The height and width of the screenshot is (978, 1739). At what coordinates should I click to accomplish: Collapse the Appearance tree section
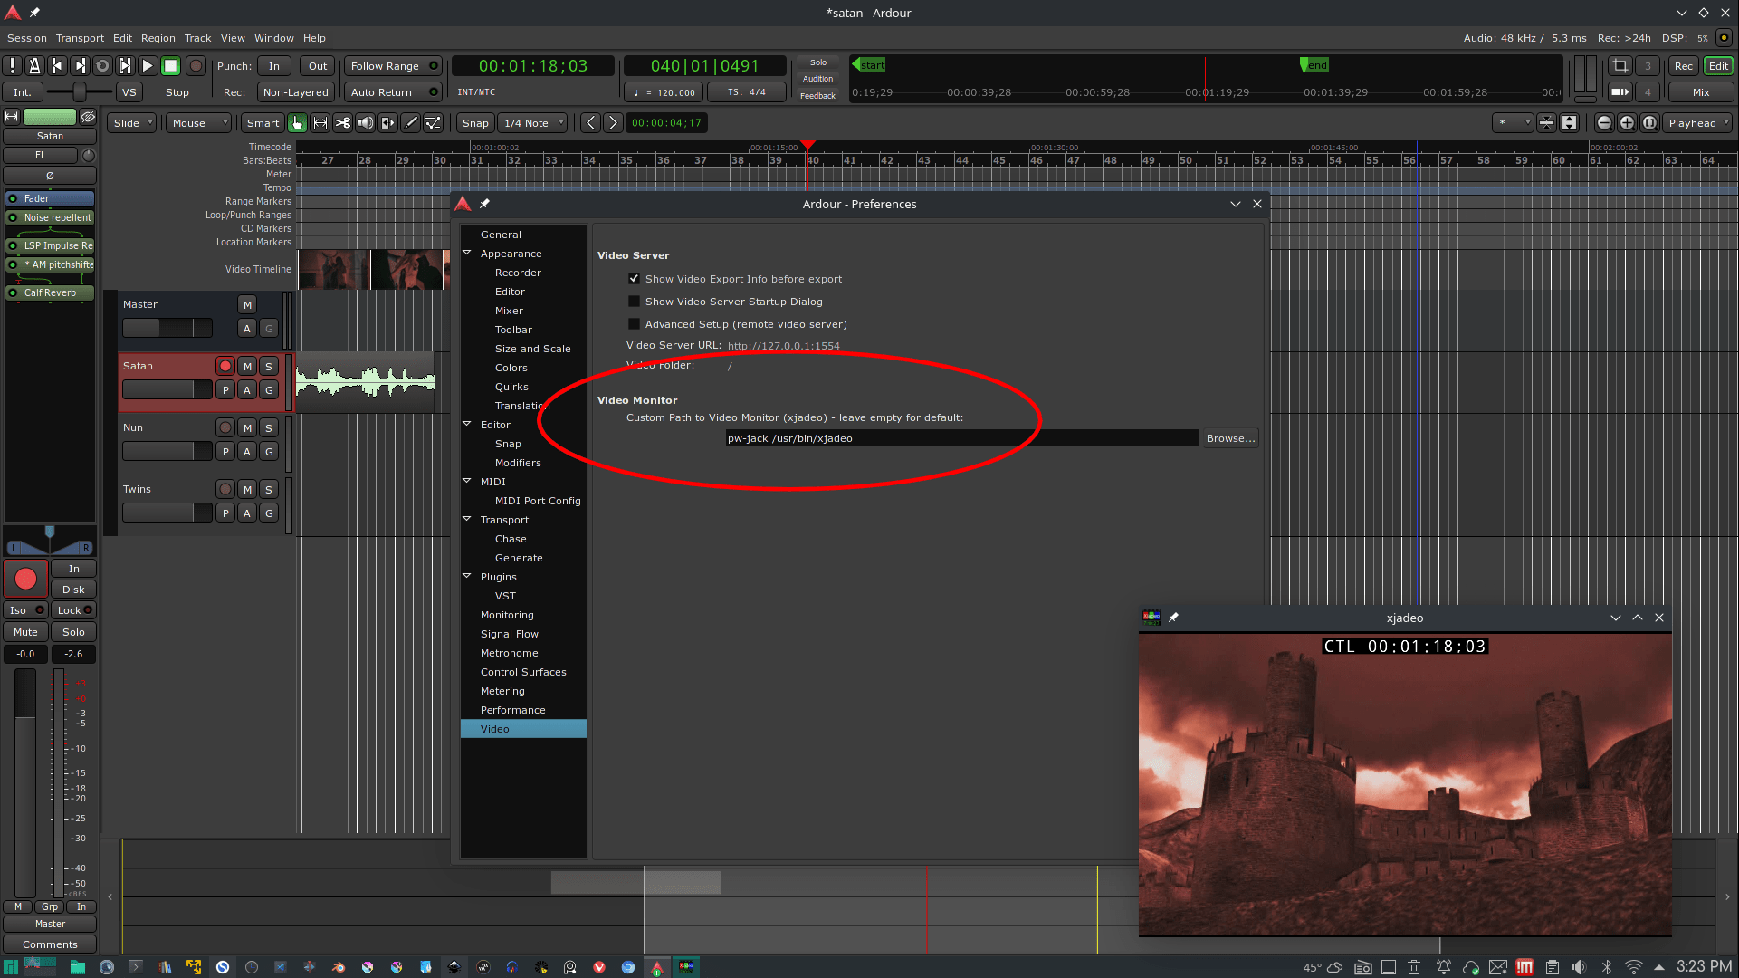468,254
